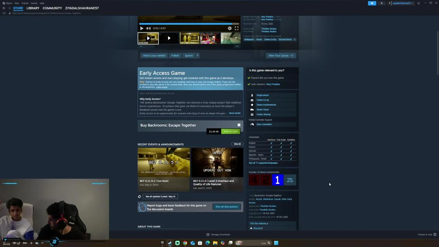
Task: Open the LIBRARY tab
Action: (x=33, y=8)
